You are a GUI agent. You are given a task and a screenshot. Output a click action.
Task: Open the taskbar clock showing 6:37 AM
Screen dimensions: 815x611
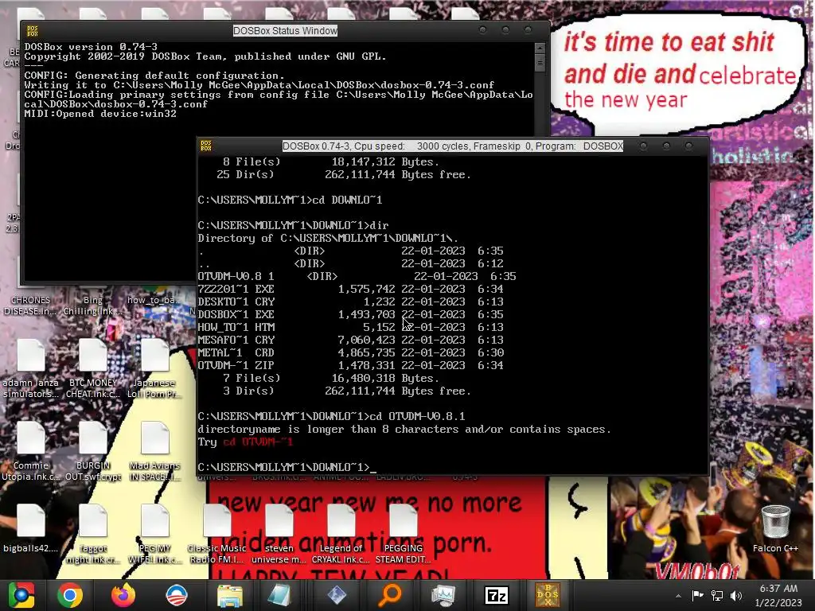(778, 595)
